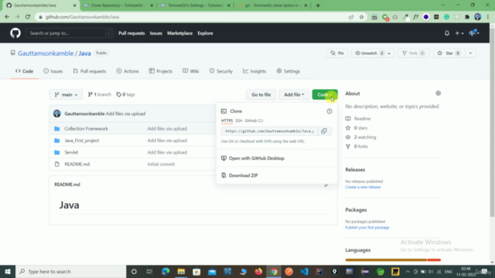Screen dimensions: 495x278
Task: Expand Add file dropdown
Action: pyautogui.click(x=294, y=94)
